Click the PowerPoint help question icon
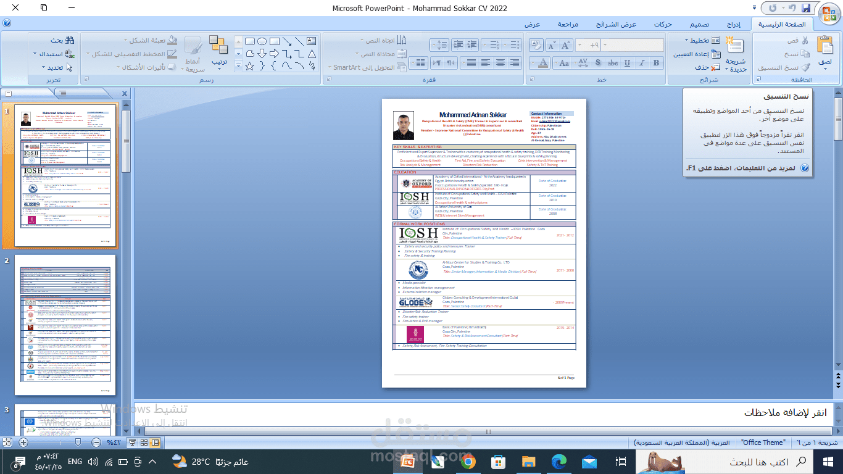This screenshot has width=843, height=474. [x=6, y=23]
